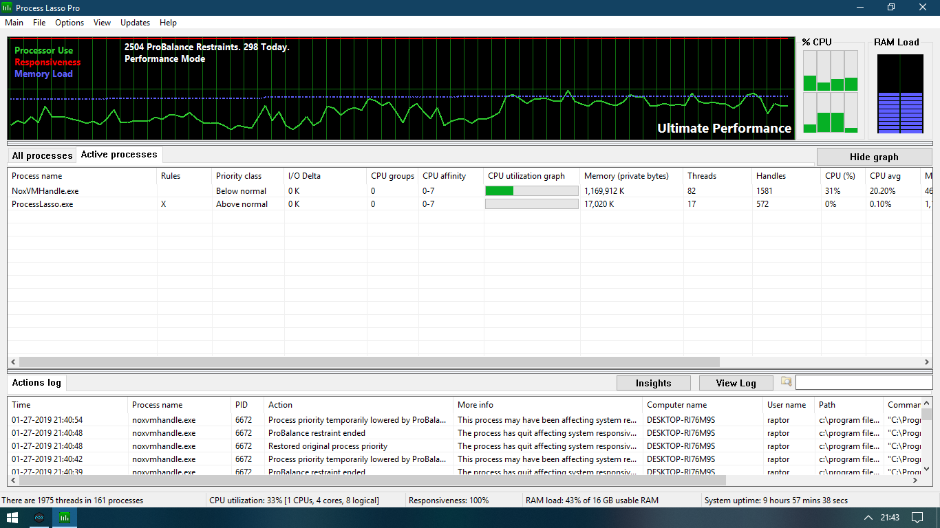This screenshot has height=528, width=940.
Task: Click process list scroll right arrow
Action: point(927,362)
